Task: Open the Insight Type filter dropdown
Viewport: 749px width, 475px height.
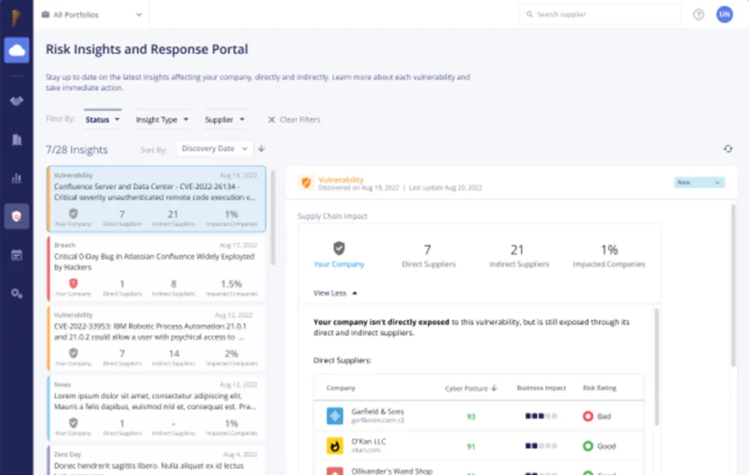Action: click(x=162, y=119)
